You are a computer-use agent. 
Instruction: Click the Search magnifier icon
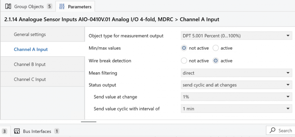click(x=273, y=131)
